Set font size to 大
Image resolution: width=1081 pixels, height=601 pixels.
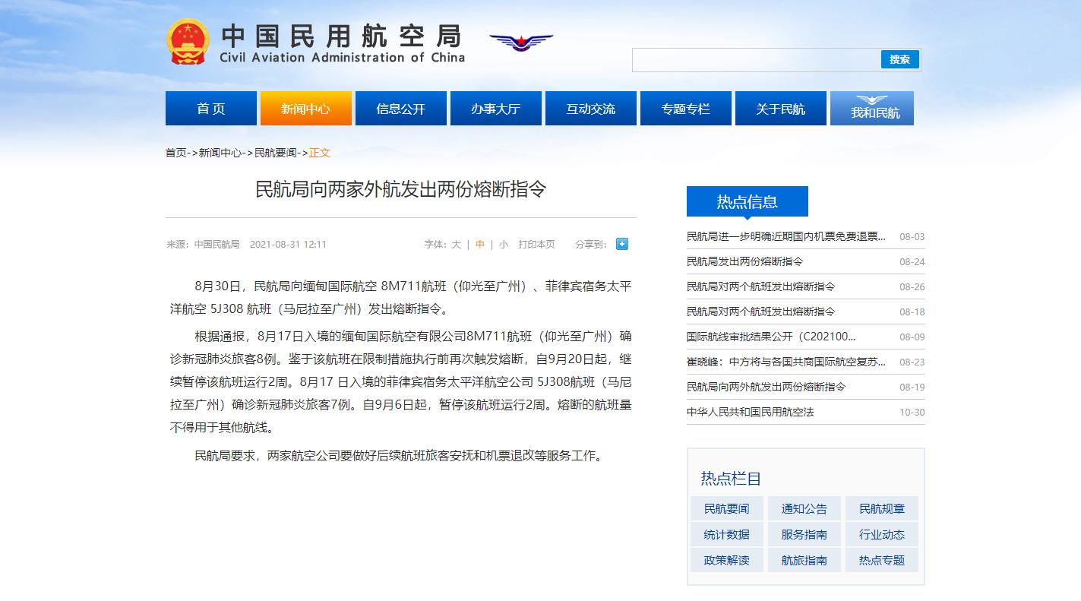click(456, 245)
